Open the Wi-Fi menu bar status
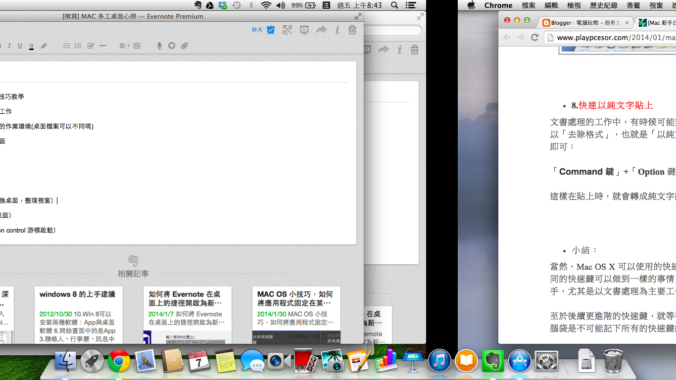The width and height of the screenshot is (676, 380). (266, 5)
